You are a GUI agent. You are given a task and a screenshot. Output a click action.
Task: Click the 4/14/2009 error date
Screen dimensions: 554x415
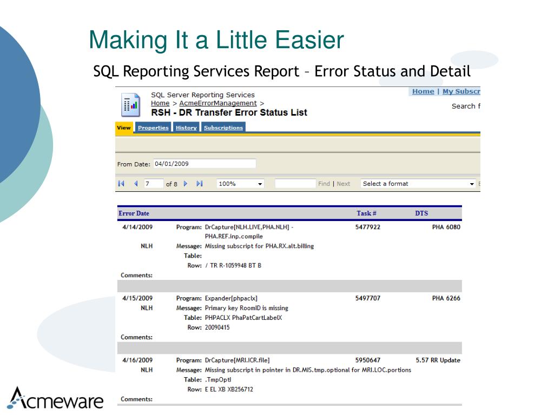(x=137, y=227)
